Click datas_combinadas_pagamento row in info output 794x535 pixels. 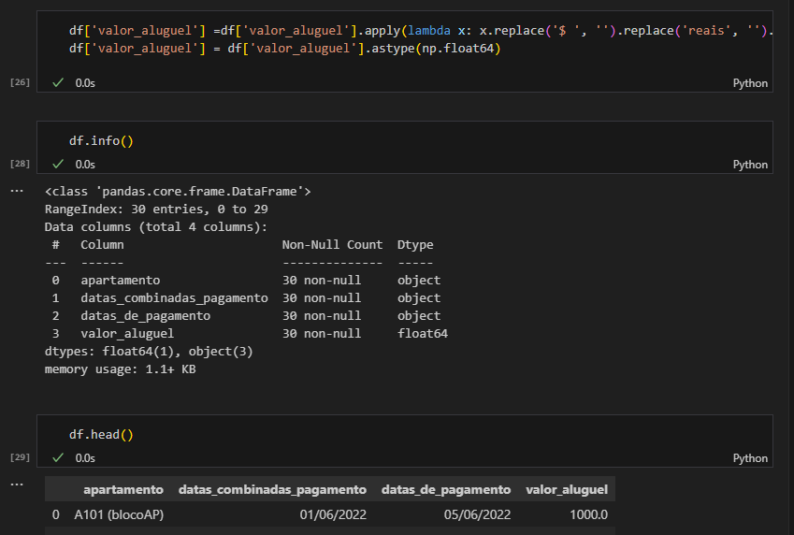pos(246,297)
